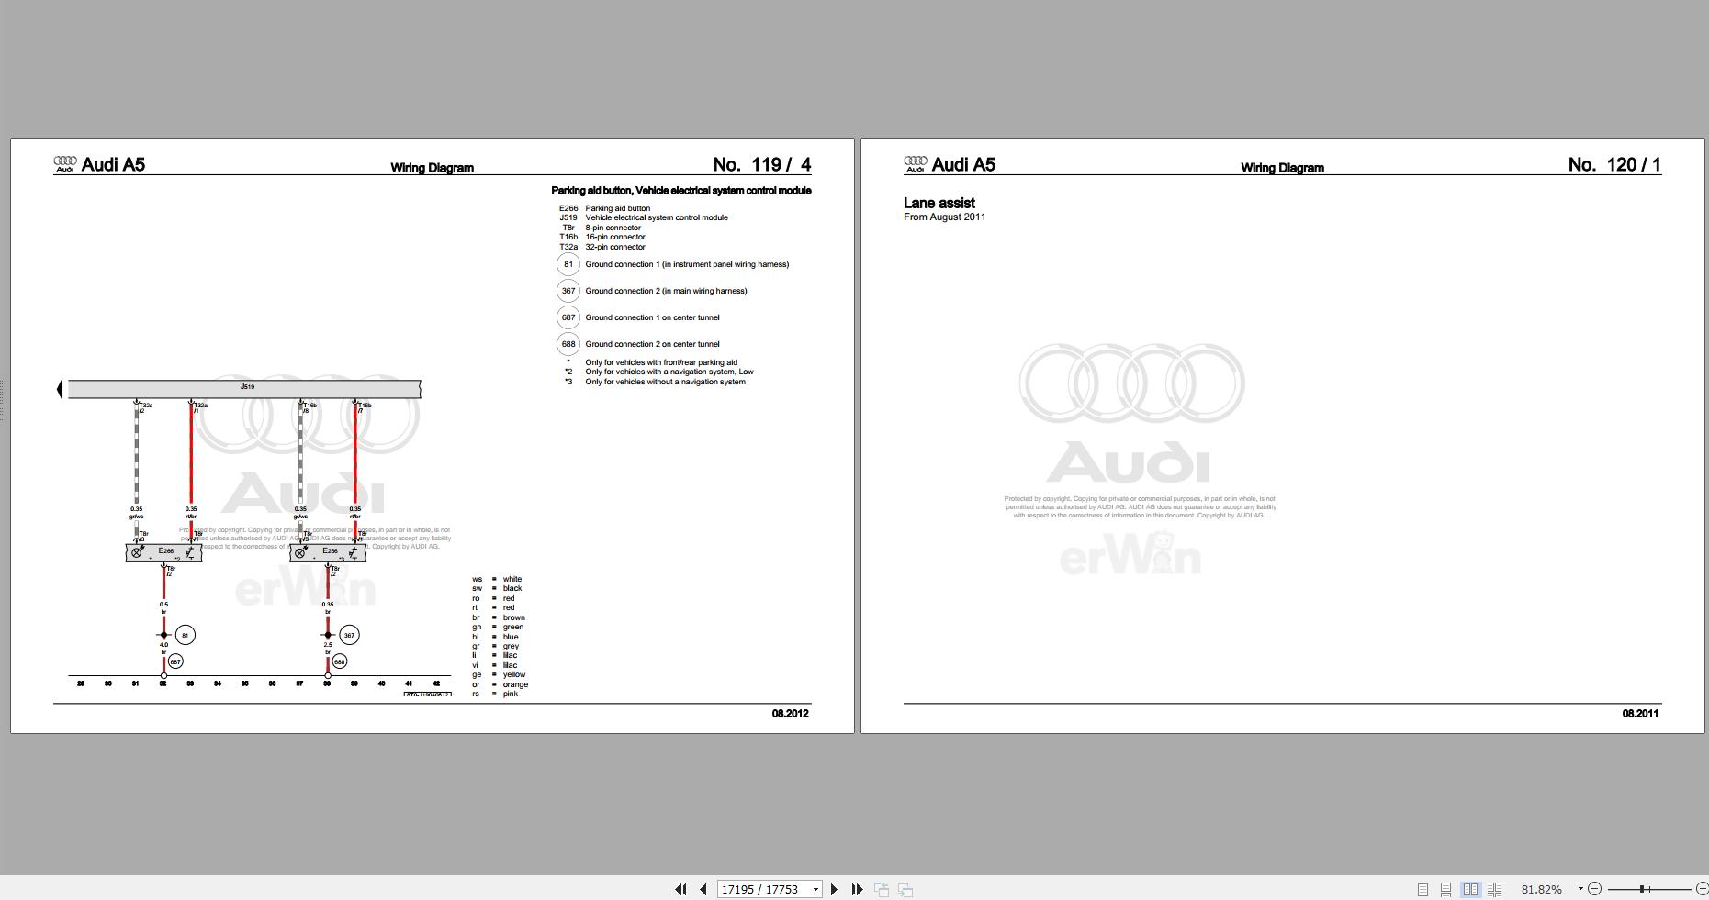Click the 'No. 119 / 4' page label
The width and height of the screenshot is (1709, 900).
[761, 165]
